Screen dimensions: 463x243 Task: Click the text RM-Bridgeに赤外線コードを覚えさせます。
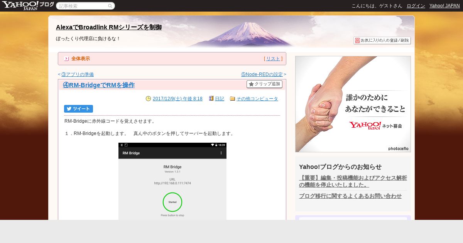[110, 121]
